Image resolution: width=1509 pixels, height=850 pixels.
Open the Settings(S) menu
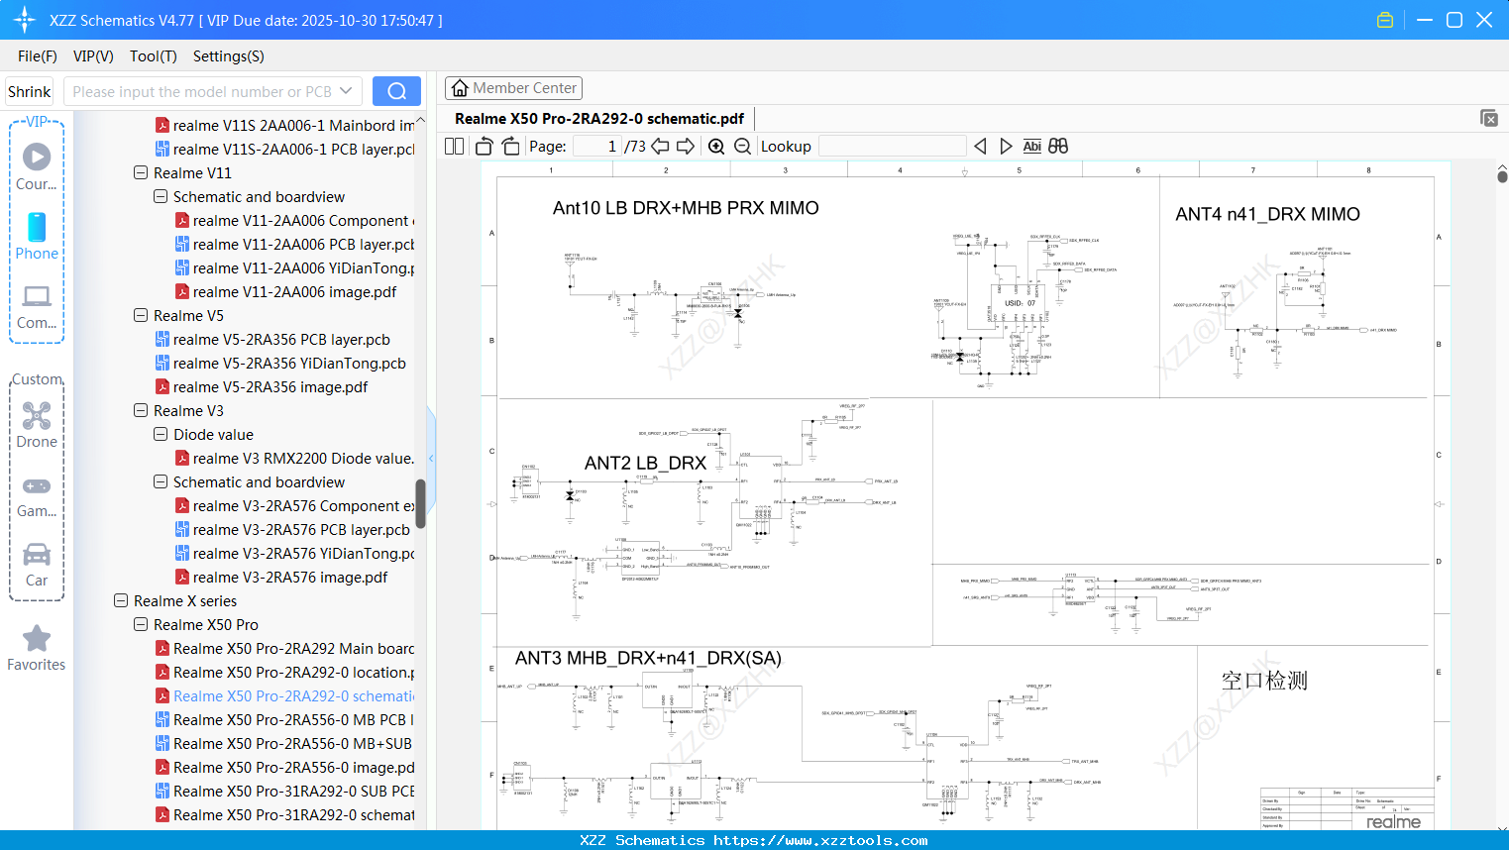tap(229, 56)
